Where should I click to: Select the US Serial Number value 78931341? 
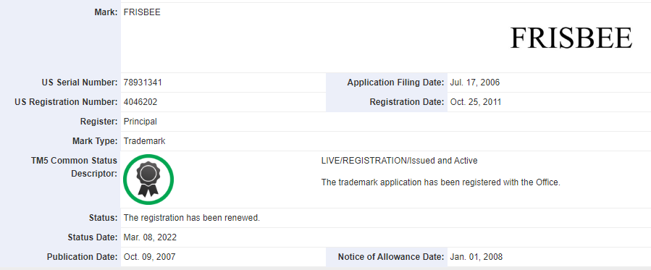(143, 83)
